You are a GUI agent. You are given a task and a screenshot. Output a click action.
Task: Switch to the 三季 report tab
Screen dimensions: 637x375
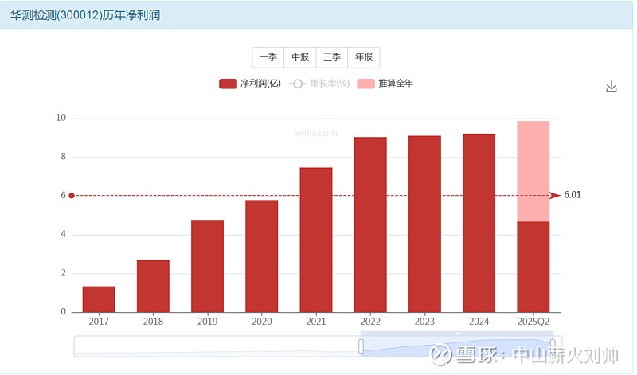332,57
